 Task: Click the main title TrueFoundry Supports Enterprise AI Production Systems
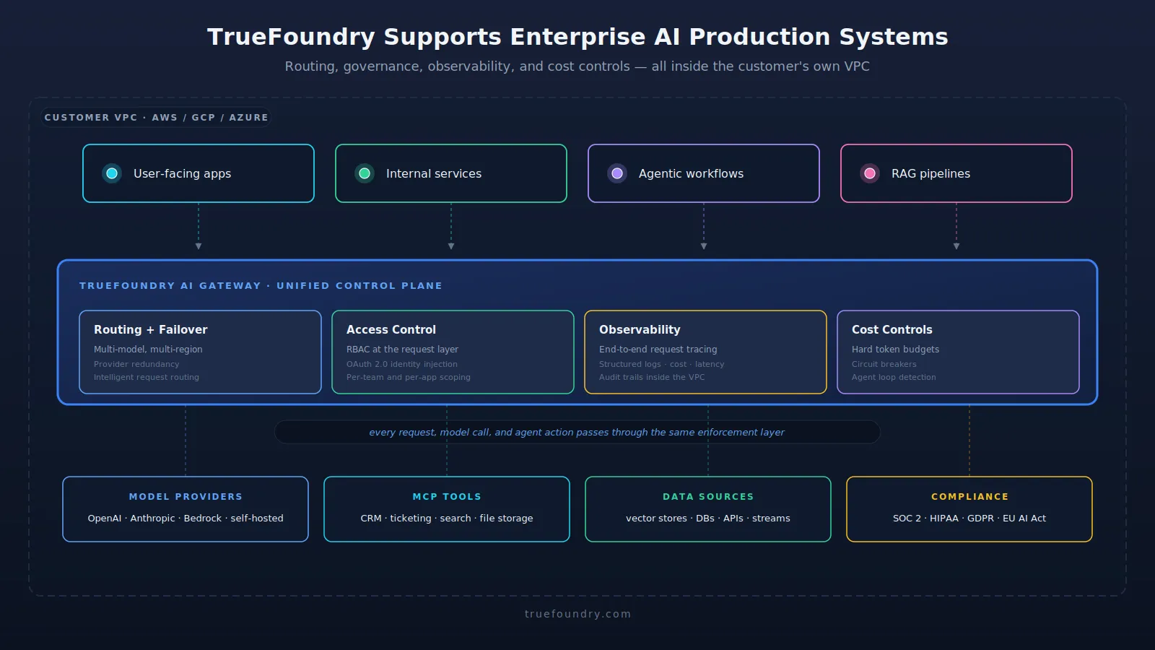tap(577, 37)
